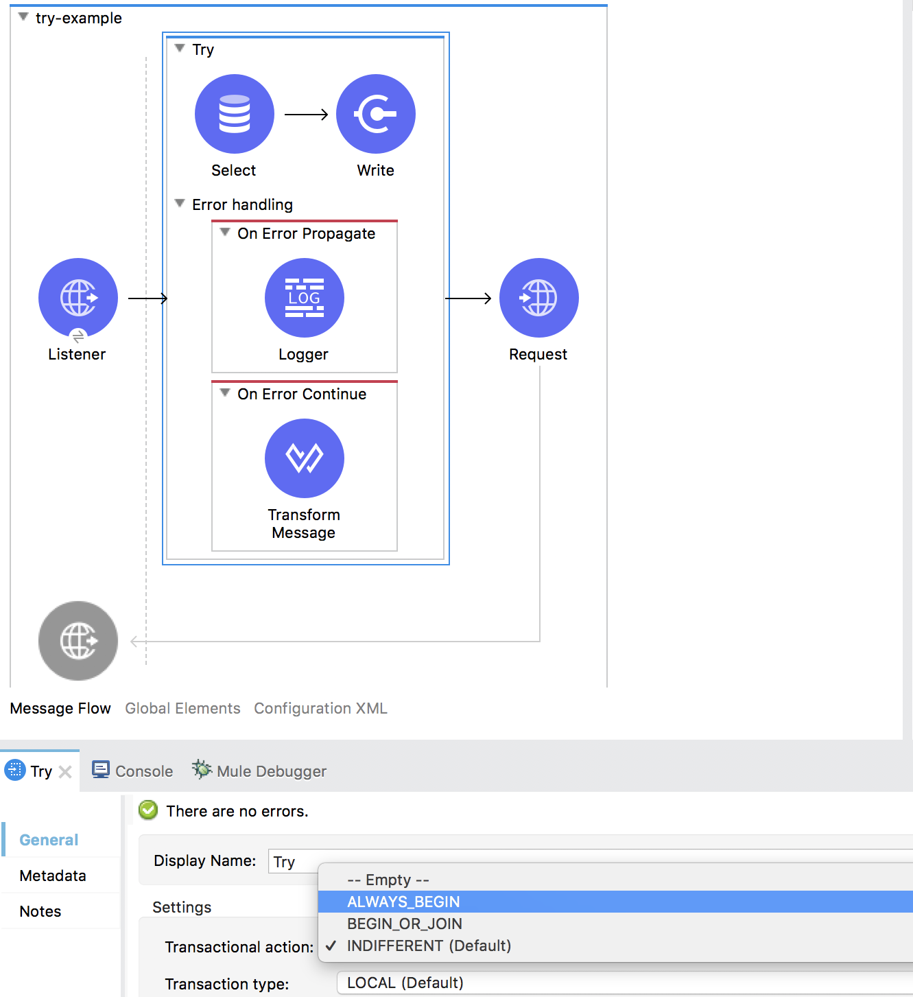Select the HTTP Request icon
The height and width of the screenshot is (997, 913).
(x=538, y=298)
